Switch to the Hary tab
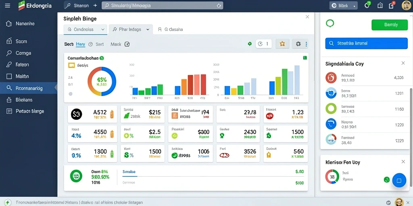 point(80,44)
